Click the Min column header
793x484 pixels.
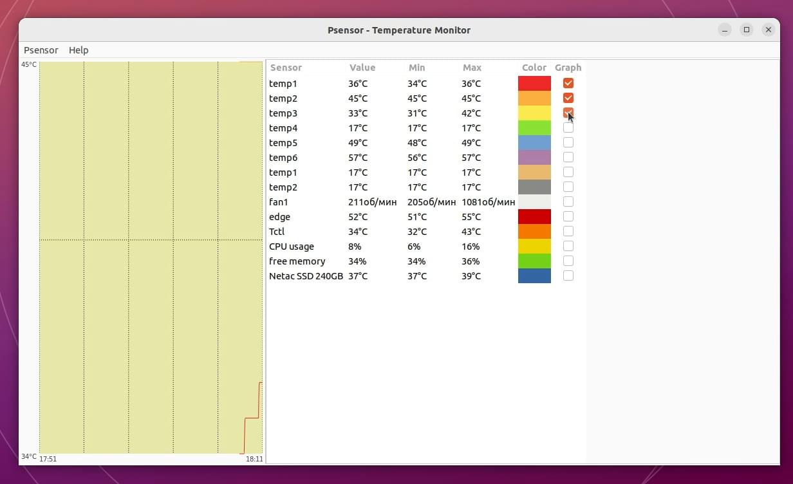416,68
